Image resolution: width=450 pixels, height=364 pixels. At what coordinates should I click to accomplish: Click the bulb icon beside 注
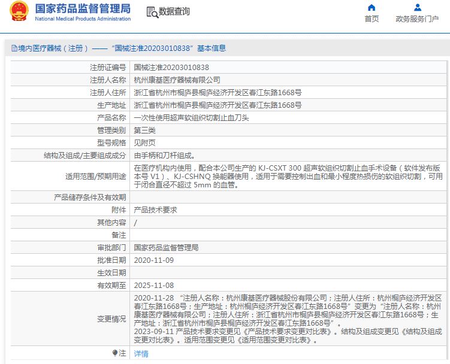click(115, 353)
